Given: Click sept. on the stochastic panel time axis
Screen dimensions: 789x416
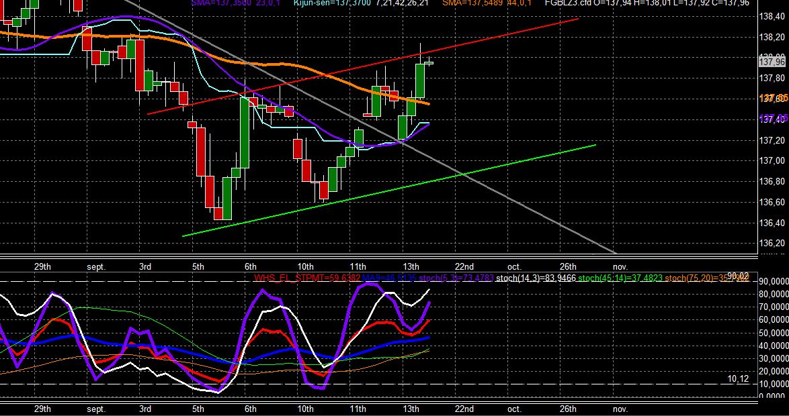Looking at the screenshot, I should [x=95, y=409].
